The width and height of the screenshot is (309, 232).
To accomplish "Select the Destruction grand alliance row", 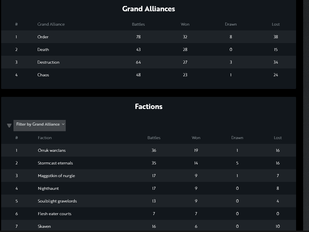I will 48,62.
